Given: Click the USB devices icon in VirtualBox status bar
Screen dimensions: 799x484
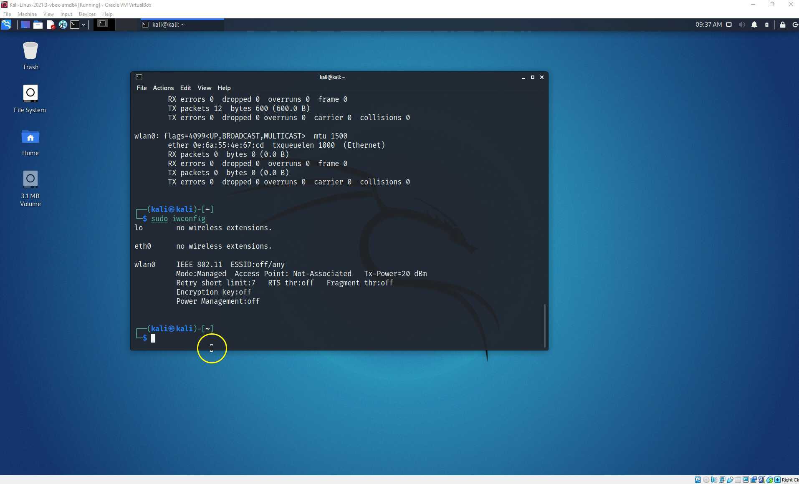Looking at the screenshot, I should 730,479.
